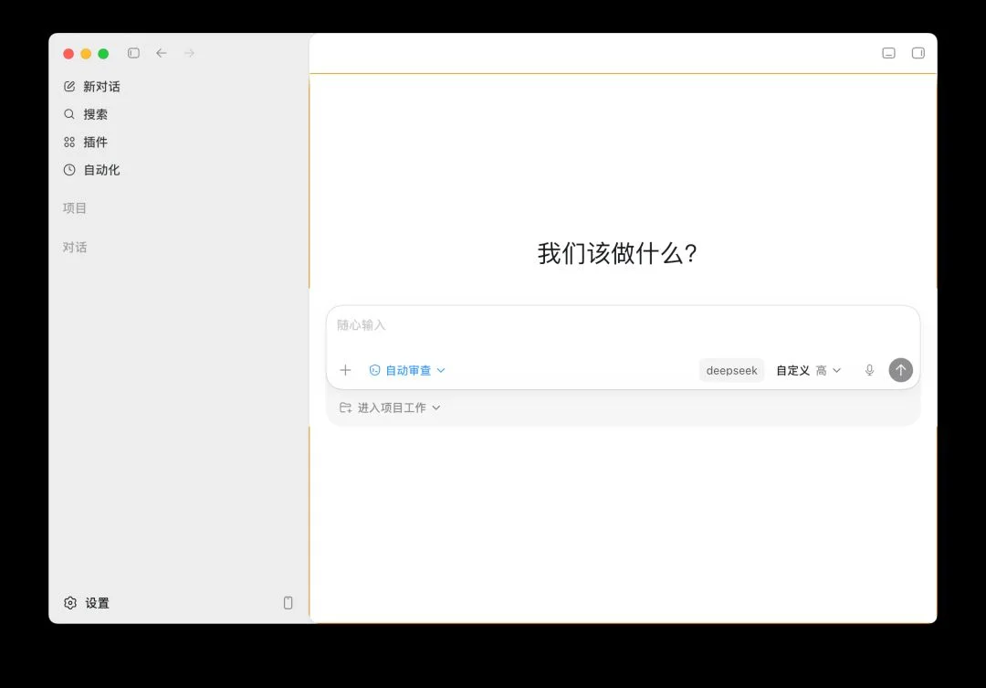Click the microphone voice input icon
Screen dimensions: 986x688
[x=869, y=370]
